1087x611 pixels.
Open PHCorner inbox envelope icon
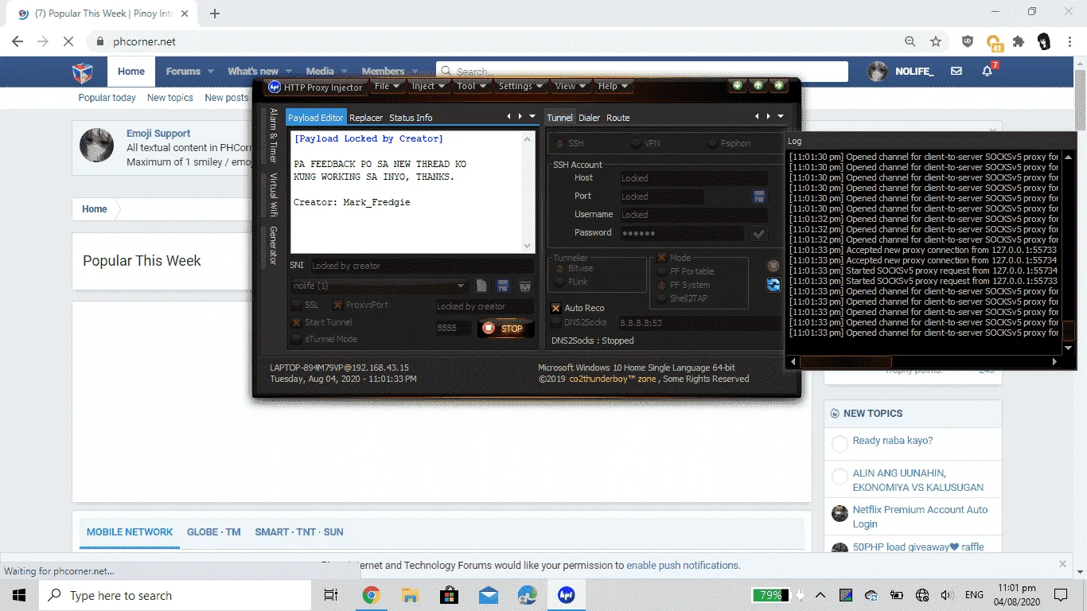pos(956,71)
